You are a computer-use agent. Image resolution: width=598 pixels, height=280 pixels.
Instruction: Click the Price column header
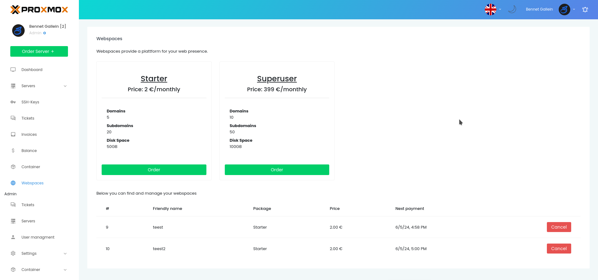pos(335,209)
